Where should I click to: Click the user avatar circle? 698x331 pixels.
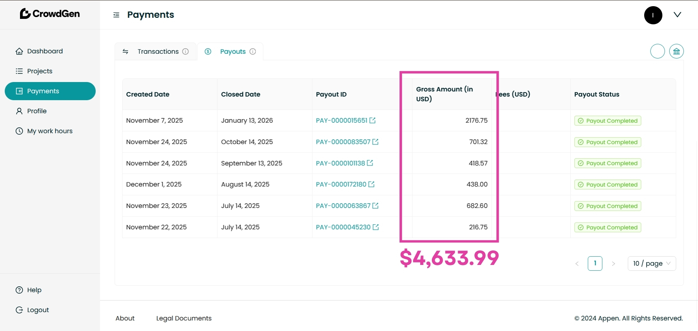653,15
